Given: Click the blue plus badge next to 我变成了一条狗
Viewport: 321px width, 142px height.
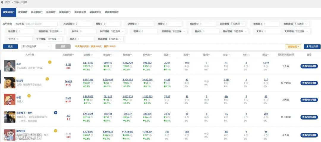Looking at the screenshot, I should 56,112.
